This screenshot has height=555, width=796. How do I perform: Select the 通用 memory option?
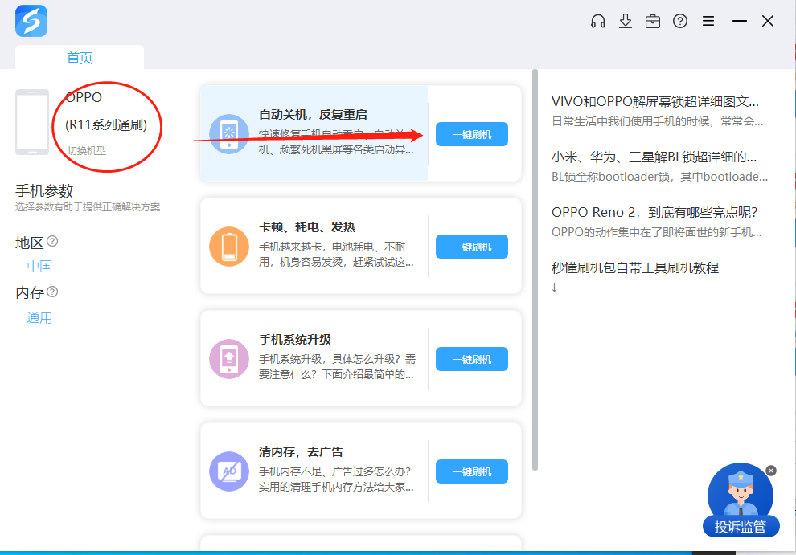pyautogui.click(x=39, y=318)
